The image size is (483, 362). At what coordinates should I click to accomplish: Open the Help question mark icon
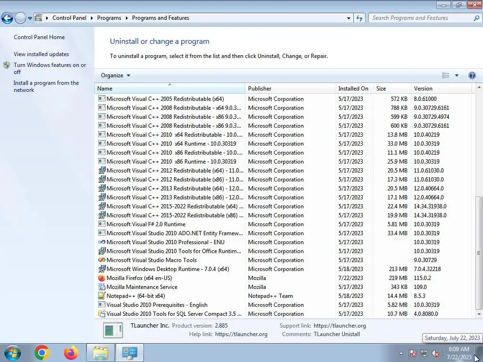[472, 75]
